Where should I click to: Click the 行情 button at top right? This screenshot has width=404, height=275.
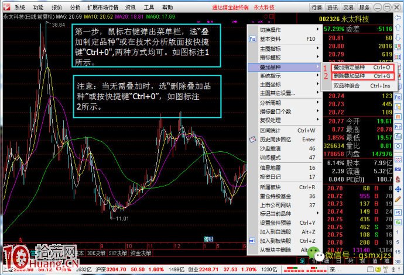point(317,8)
